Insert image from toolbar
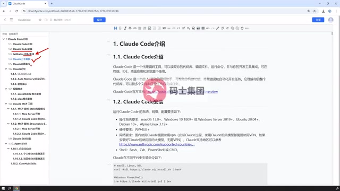This screenshot has height=191, width=340. pyautogui.click(x=198, y=28)
